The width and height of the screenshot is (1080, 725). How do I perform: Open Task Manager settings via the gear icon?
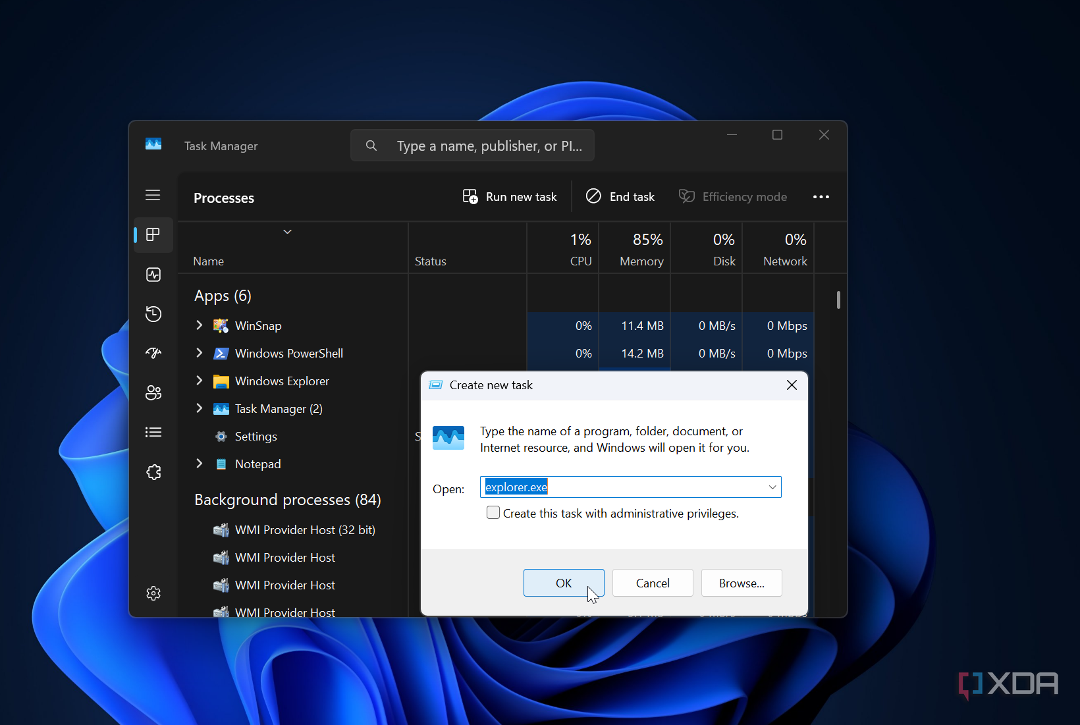[153, 593]
